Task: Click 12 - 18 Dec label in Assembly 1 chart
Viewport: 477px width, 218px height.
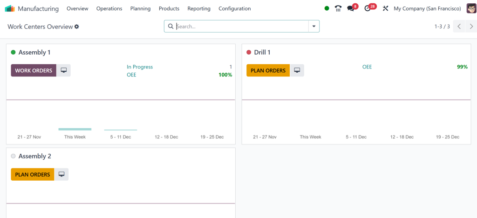Action: 166,137
